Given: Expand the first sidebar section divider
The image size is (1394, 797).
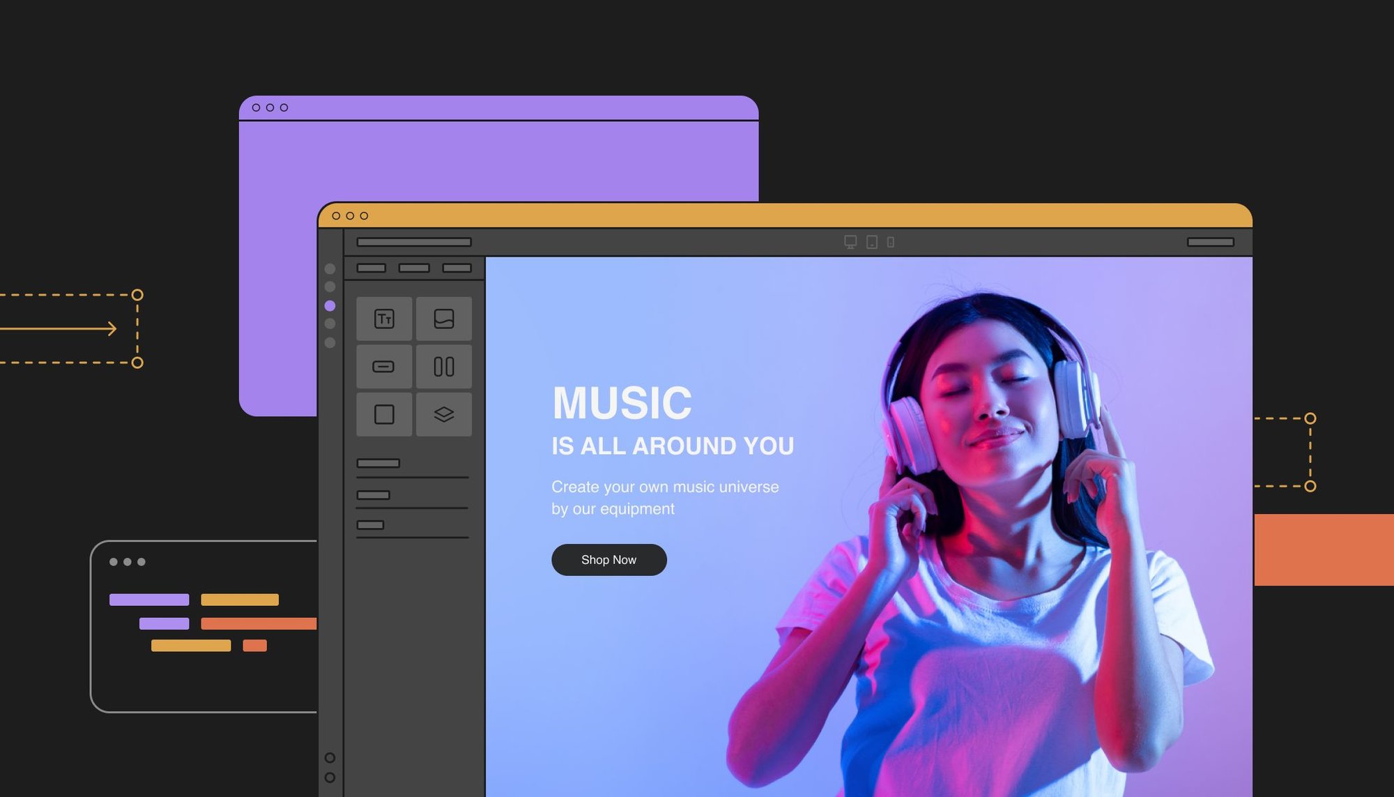Looking at the screenshot, I should pos(378,462).
